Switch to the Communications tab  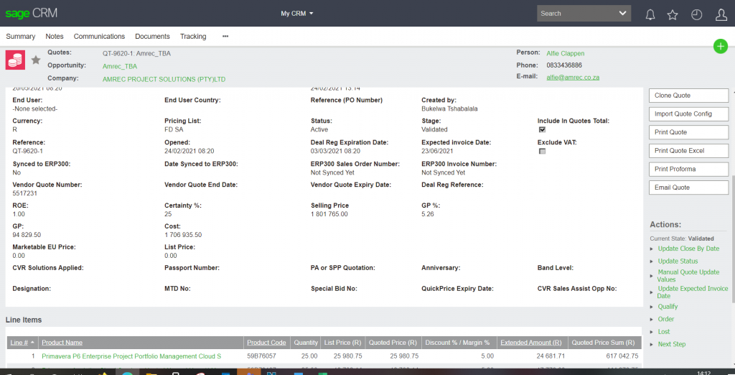coord(99,37)
